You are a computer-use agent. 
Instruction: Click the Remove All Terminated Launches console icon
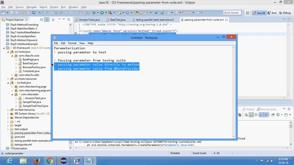tap(240, 115)
